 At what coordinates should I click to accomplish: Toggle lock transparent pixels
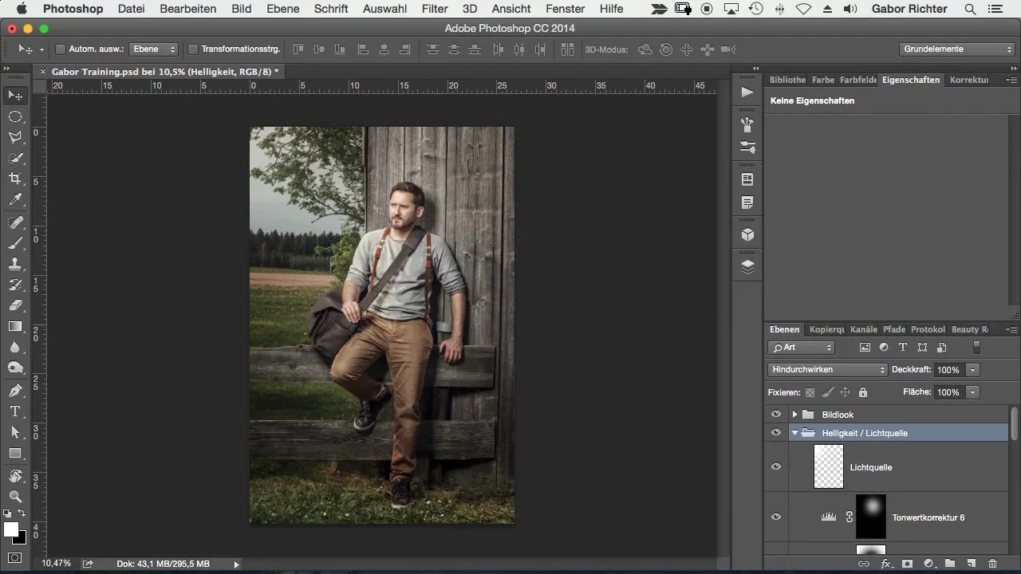tap(810, 392)
